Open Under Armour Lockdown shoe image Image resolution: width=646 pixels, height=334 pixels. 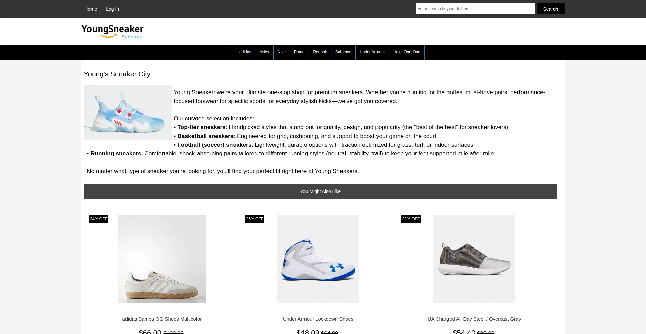click(318, 259)
